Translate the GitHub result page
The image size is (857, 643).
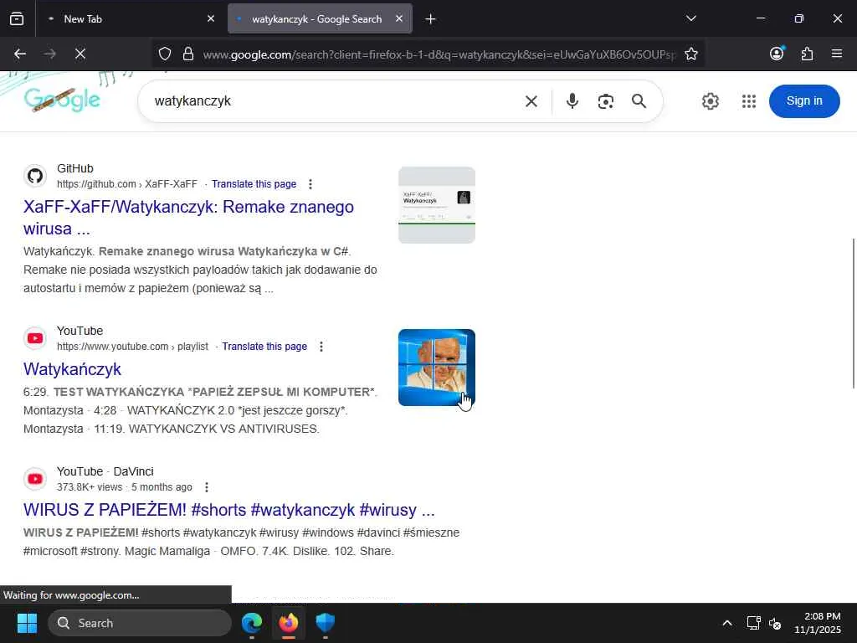tap(254, 184)
